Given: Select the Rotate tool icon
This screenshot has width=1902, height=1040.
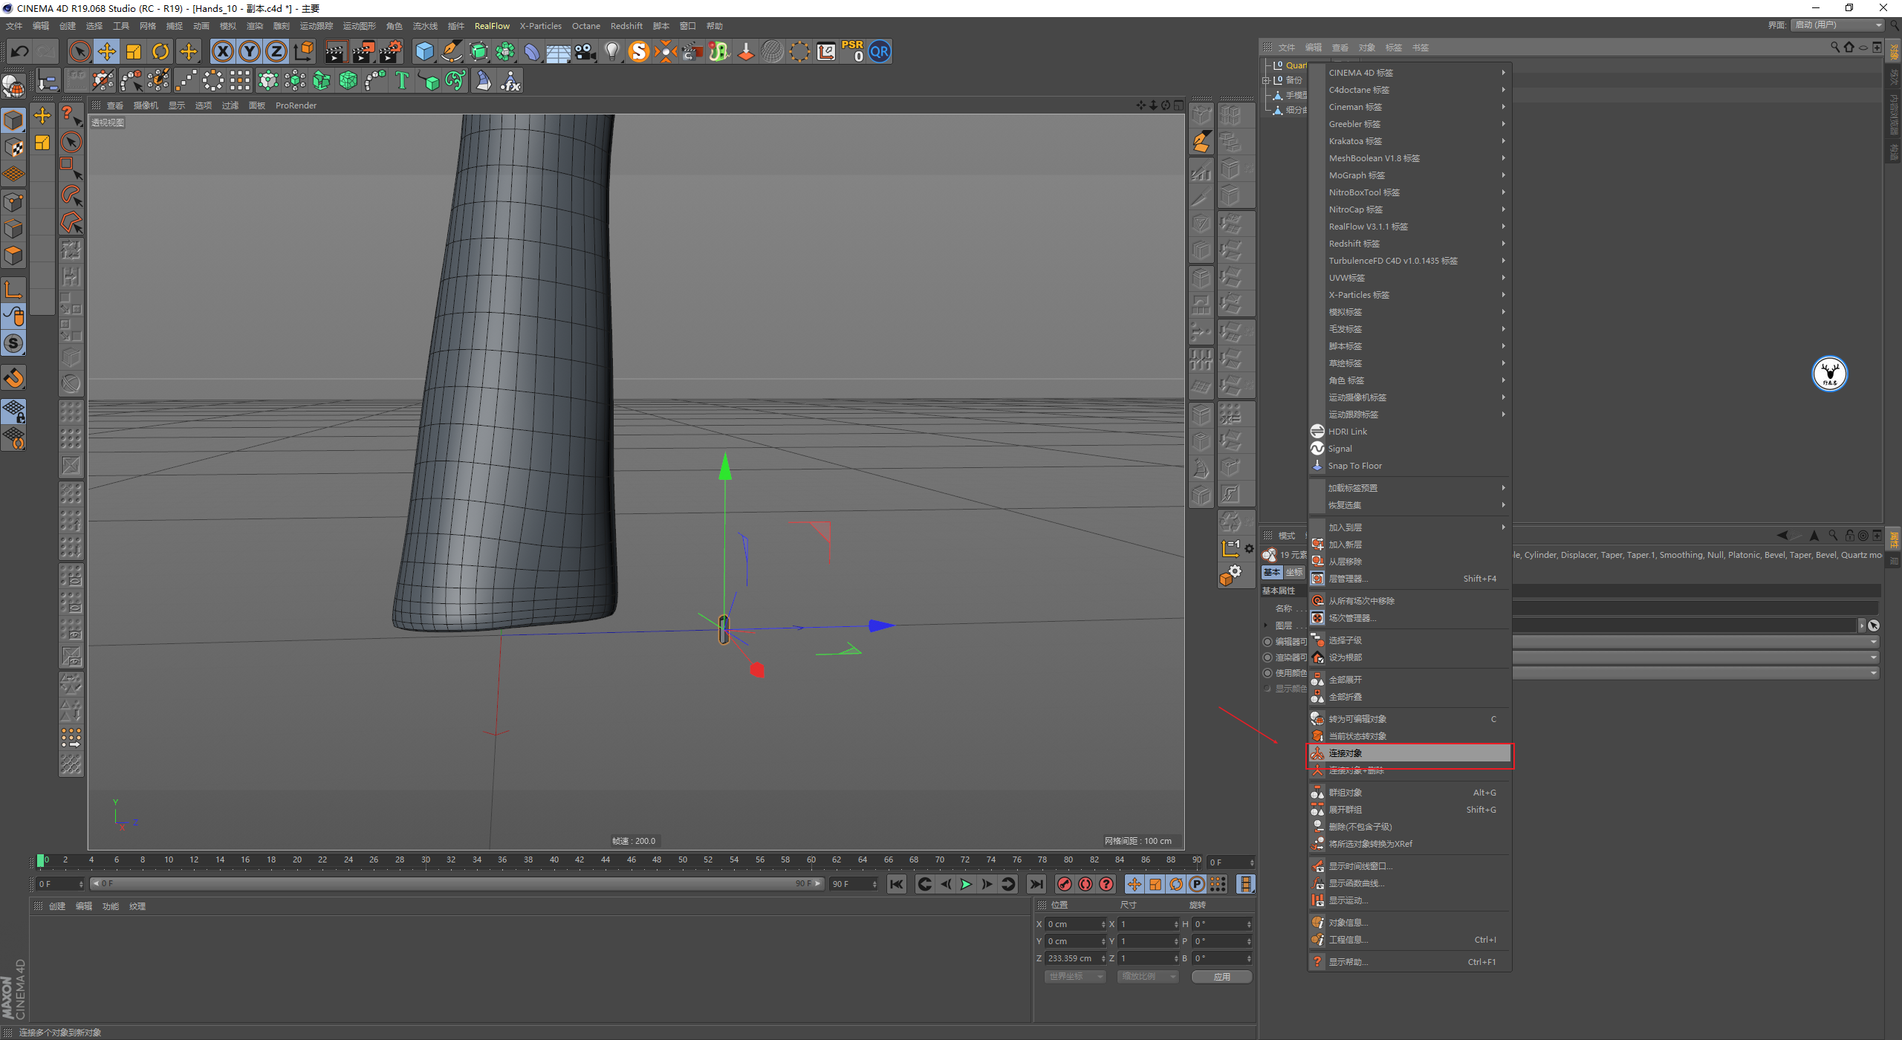Looking at the screenshot, I should pyautogui.click(x=160, y=52).
